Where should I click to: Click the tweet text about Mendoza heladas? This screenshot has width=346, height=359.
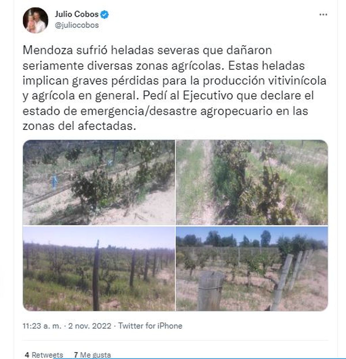174,88
